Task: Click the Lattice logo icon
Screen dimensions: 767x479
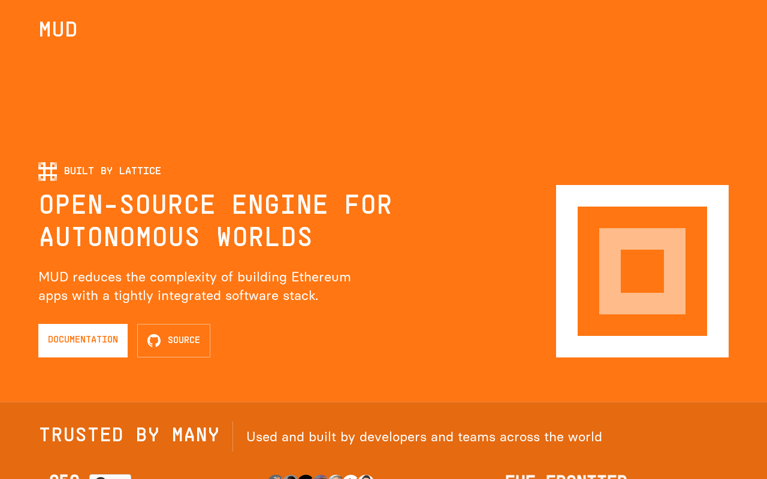Action: (x=48, y=171)
